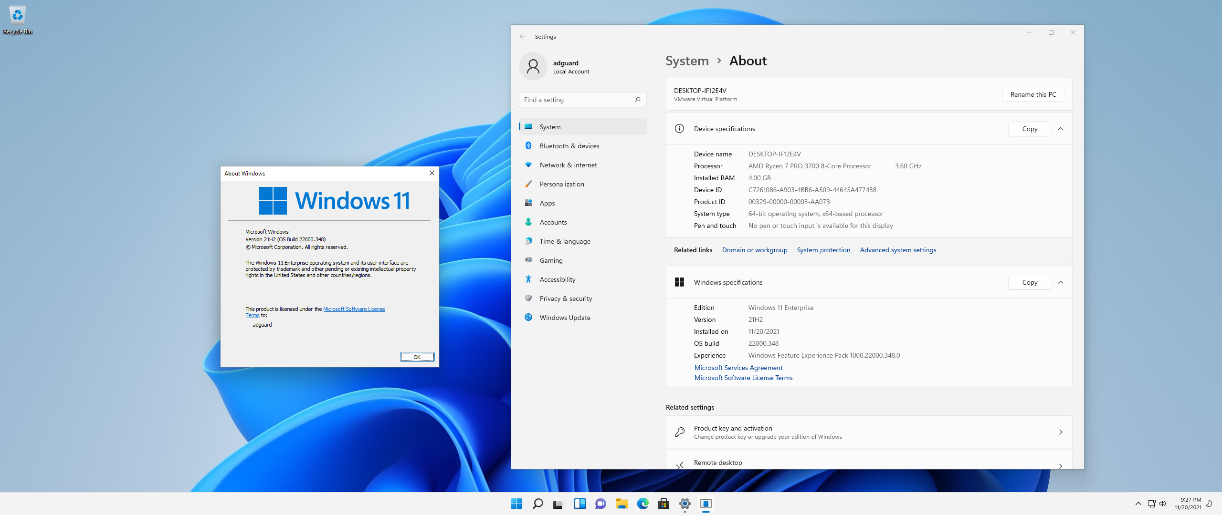The width and height of the screenshot is (1222, 515).
Task: Open the clock and date flyout
Action: coord(1188,504)
